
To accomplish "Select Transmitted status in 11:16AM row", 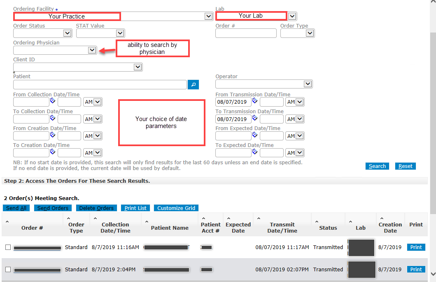I will 328,247.
